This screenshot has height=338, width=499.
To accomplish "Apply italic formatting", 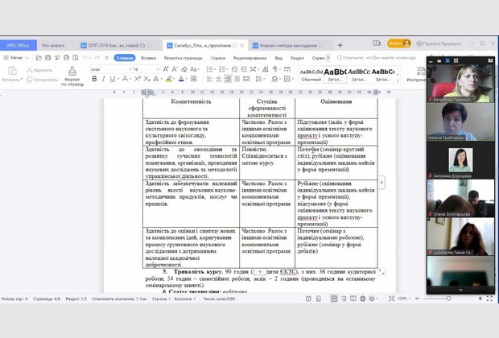I will click(x=103, y=80).
